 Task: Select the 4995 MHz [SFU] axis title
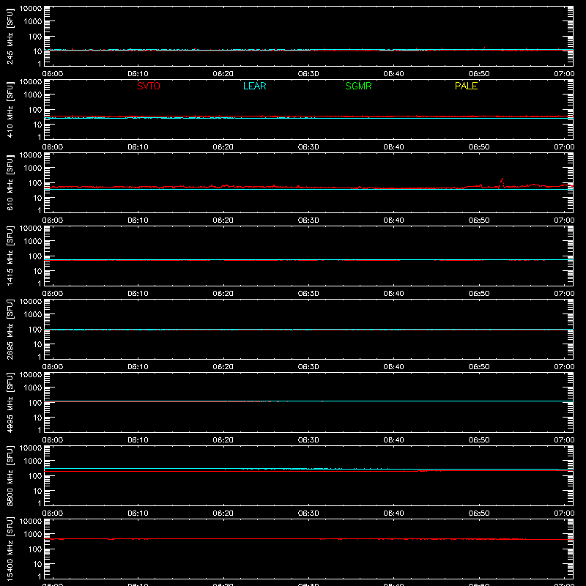(x=10, y=402)
